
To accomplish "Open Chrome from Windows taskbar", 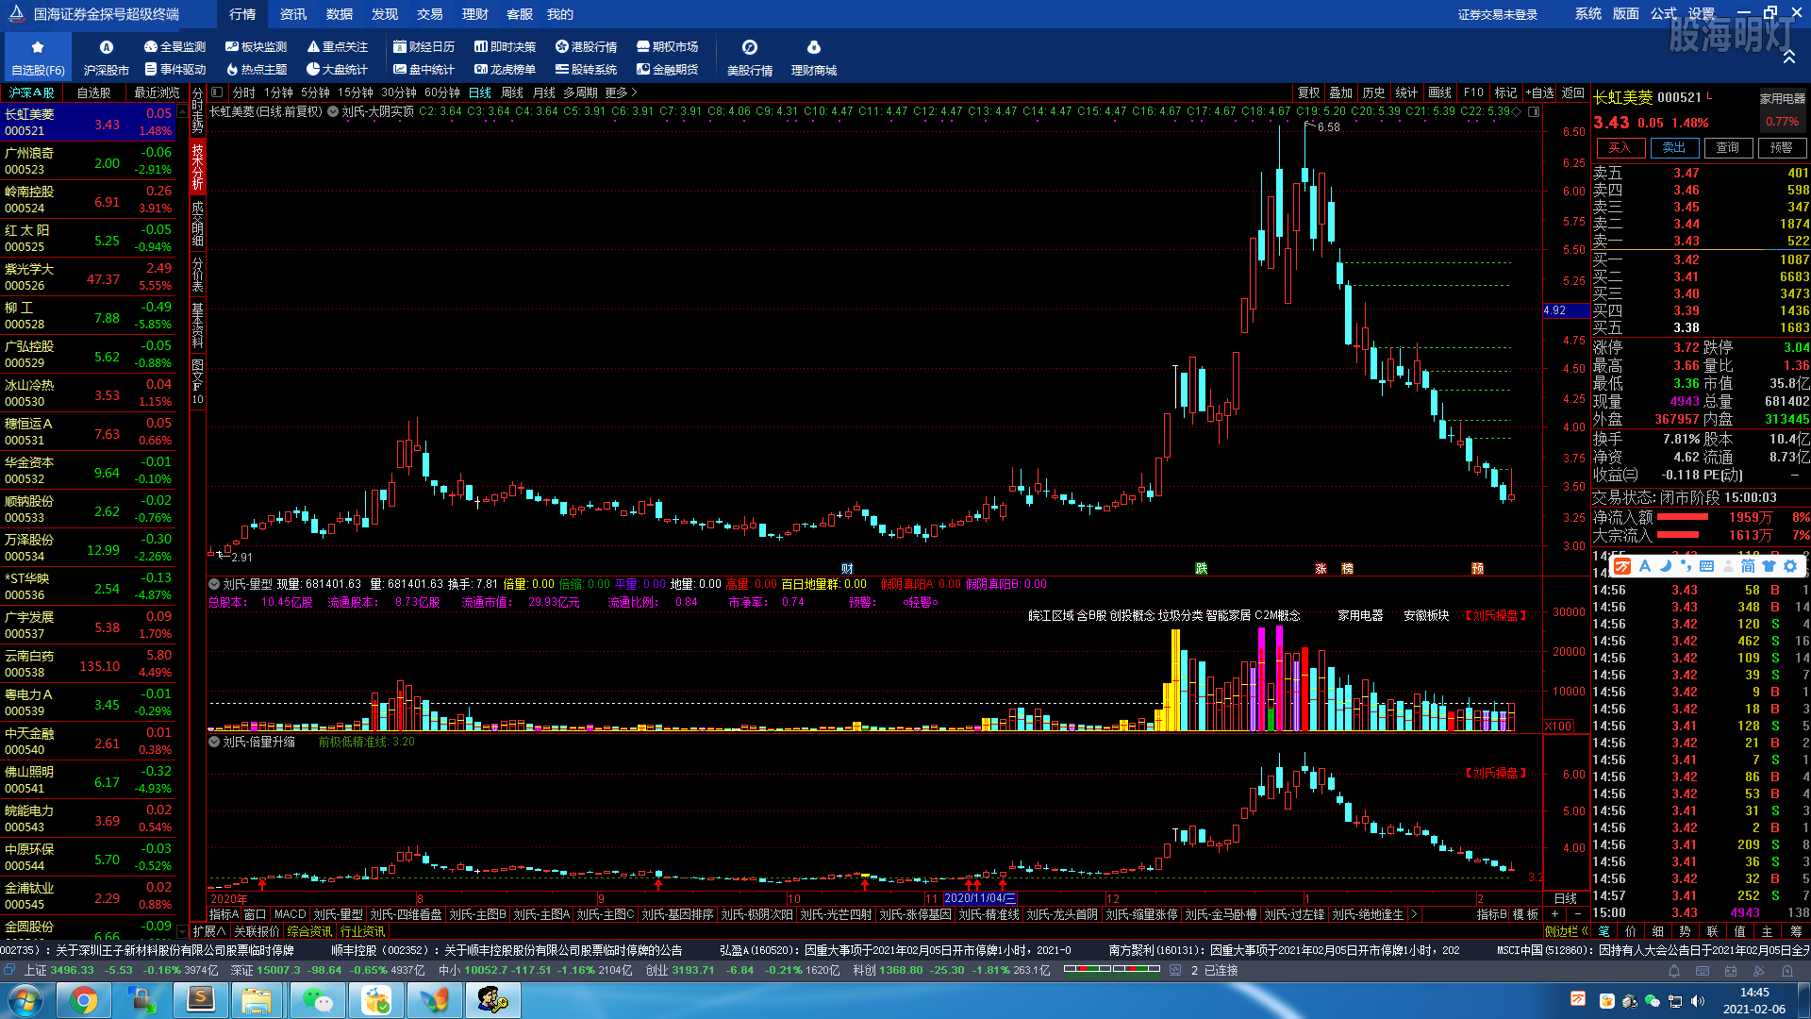I will 83,1000.
